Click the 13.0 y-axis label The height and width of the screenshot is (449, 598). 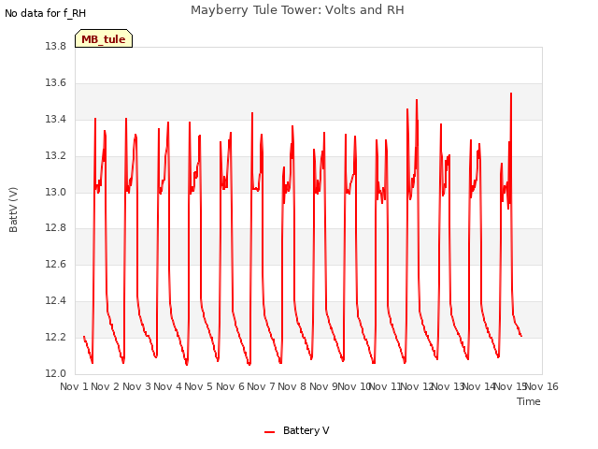(55, 192)
